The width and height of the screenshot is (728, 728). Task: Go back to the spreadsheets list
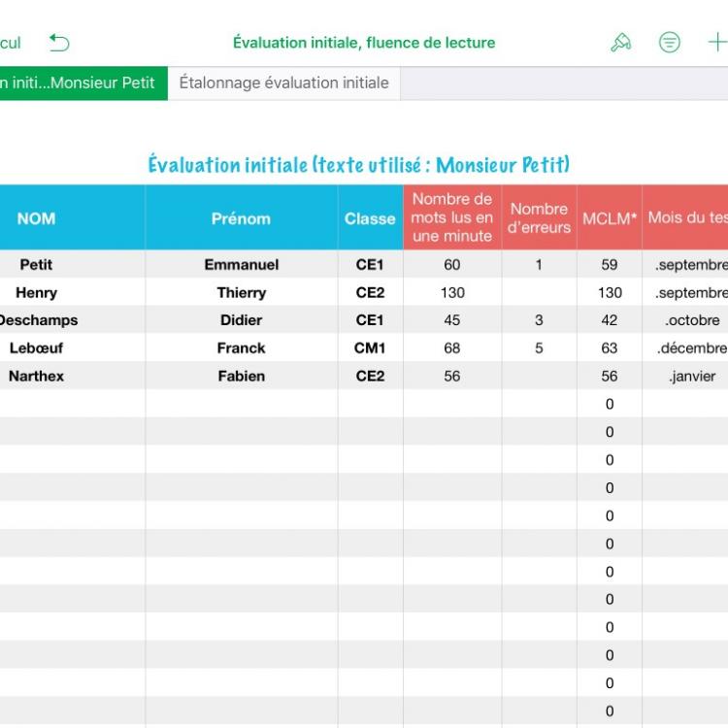[x=11, y=43]
